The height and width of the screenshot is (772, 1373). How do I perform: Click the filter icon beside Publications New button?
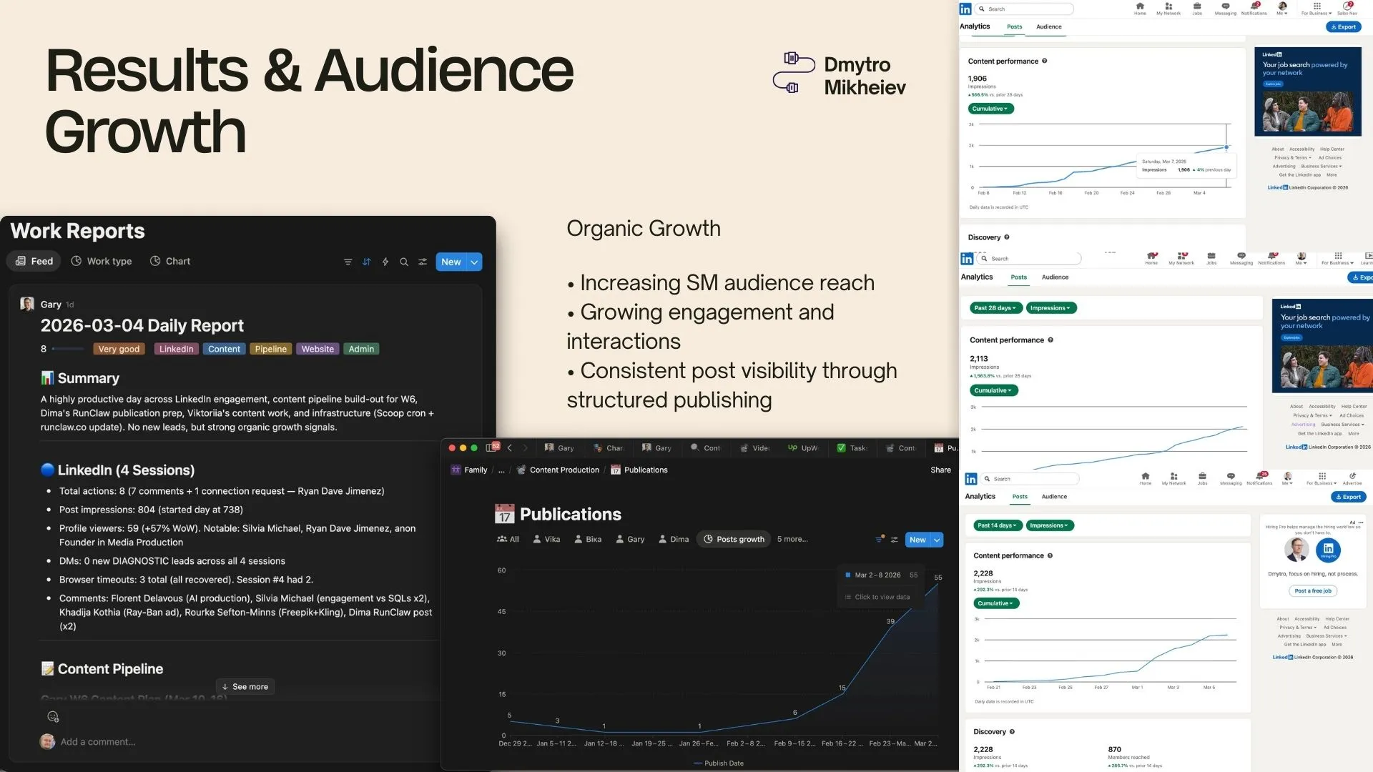coord(880,539)
